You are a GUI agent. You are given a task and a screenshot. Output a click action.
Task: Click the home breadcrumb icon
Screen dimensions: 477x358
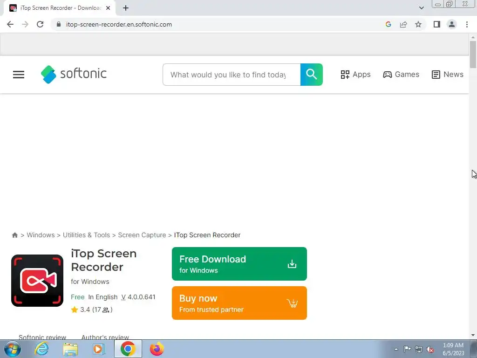coord(14,235)
